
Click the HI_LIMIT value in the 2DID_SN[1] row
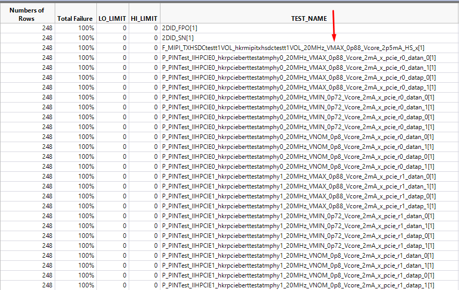click(x=156, y=38)
